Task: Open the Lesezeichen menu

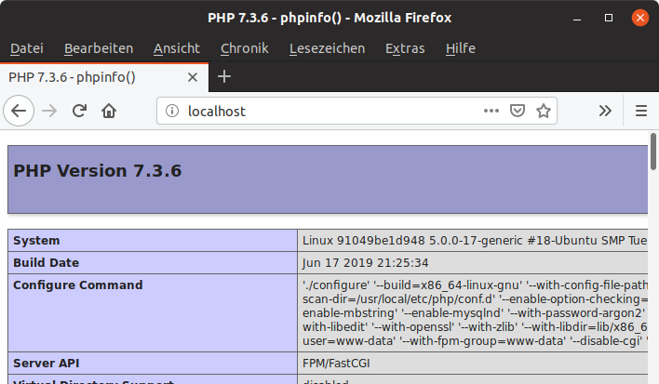Action: point(327,48)
